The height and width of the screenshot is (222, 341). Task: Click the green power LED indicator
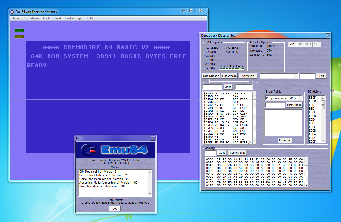[19, 30]
